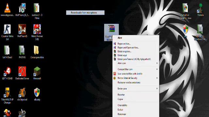This screenshot has width=209, height=117.
Task: Open the Aplicativo Windows Live icon
Action: [200, 29]
